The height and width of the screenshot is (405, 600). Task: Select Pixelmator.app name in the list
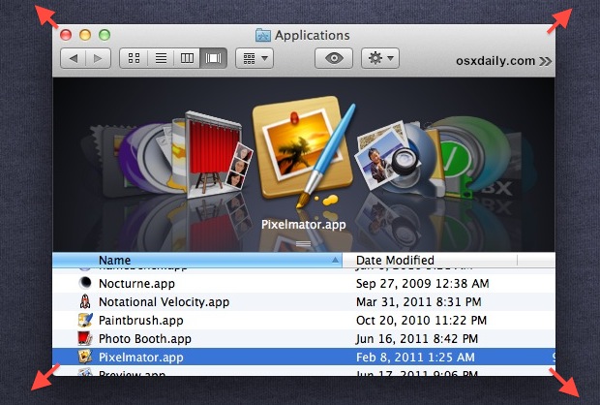point(141,358)
